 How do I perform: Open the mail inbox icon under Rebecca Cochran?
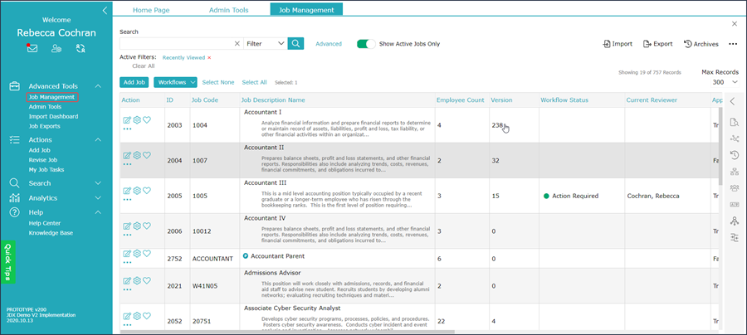click(x=32, y=49)
